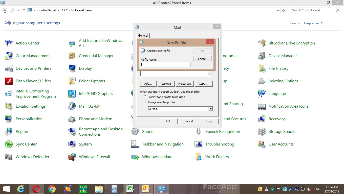
Task: Expand chevron after 'Control Panel' breadcrumb
Action: pos(59,10)
